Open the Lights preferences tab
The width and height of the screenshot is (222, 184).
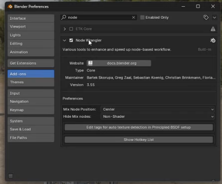pos(31,35)
